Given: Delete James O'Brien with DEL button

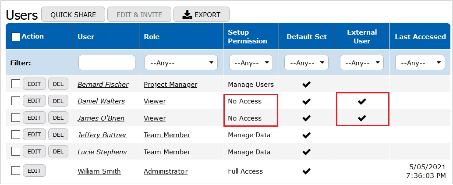Looking at the screenshot, I should [x=58, y=117].
